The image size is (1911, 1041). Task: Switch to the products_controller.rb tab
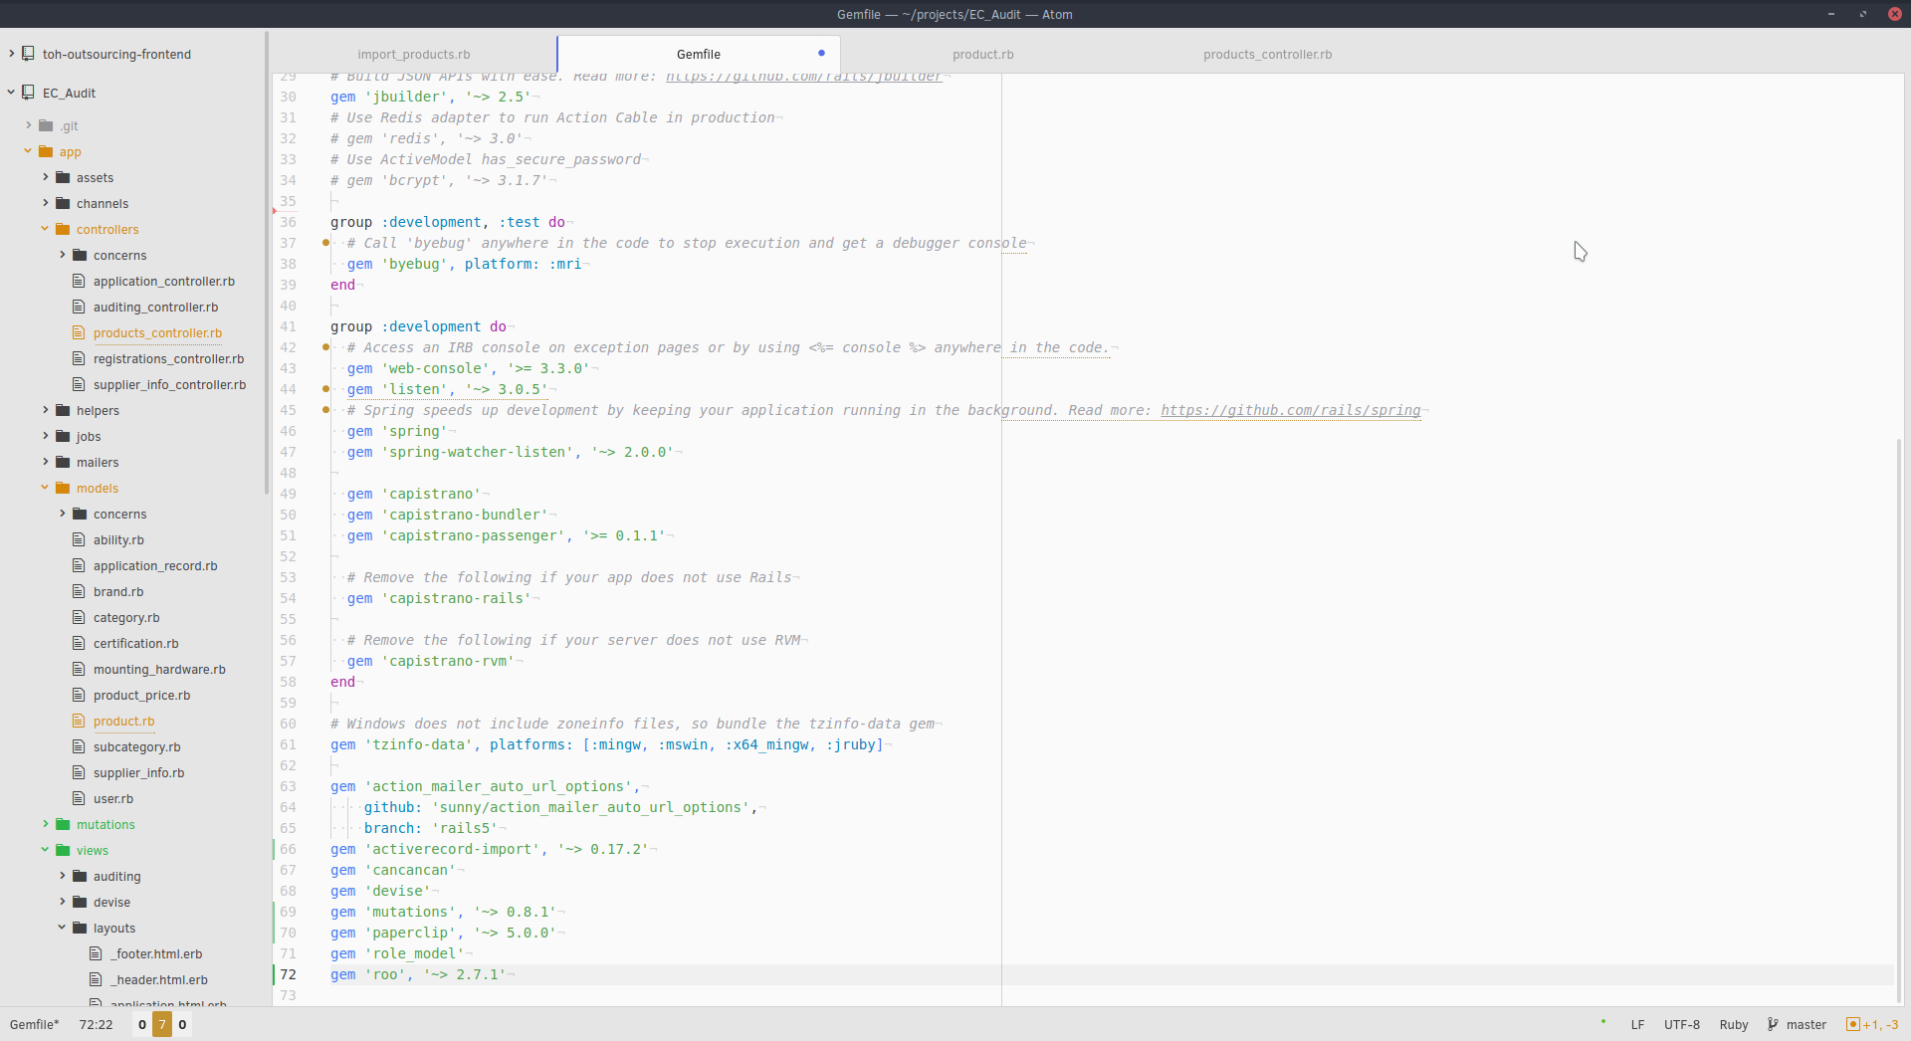coord(1267,54)
